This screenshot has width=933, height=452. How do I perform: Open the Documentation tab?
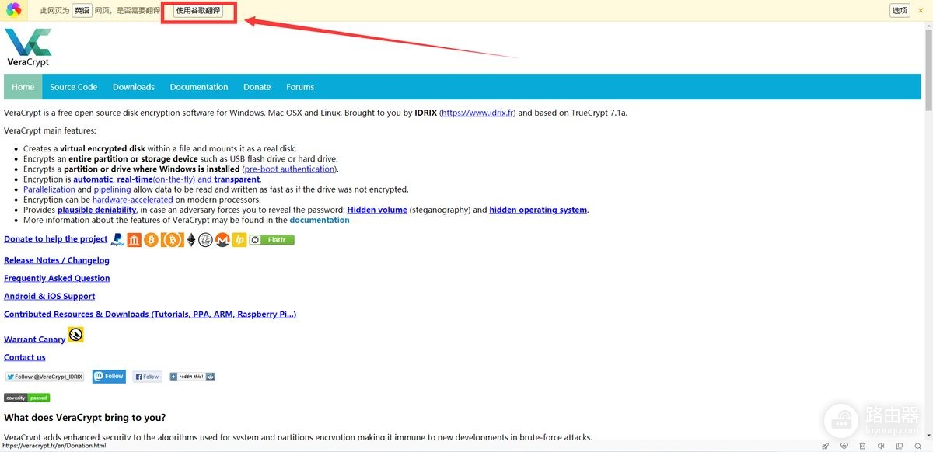coord(199,87)
